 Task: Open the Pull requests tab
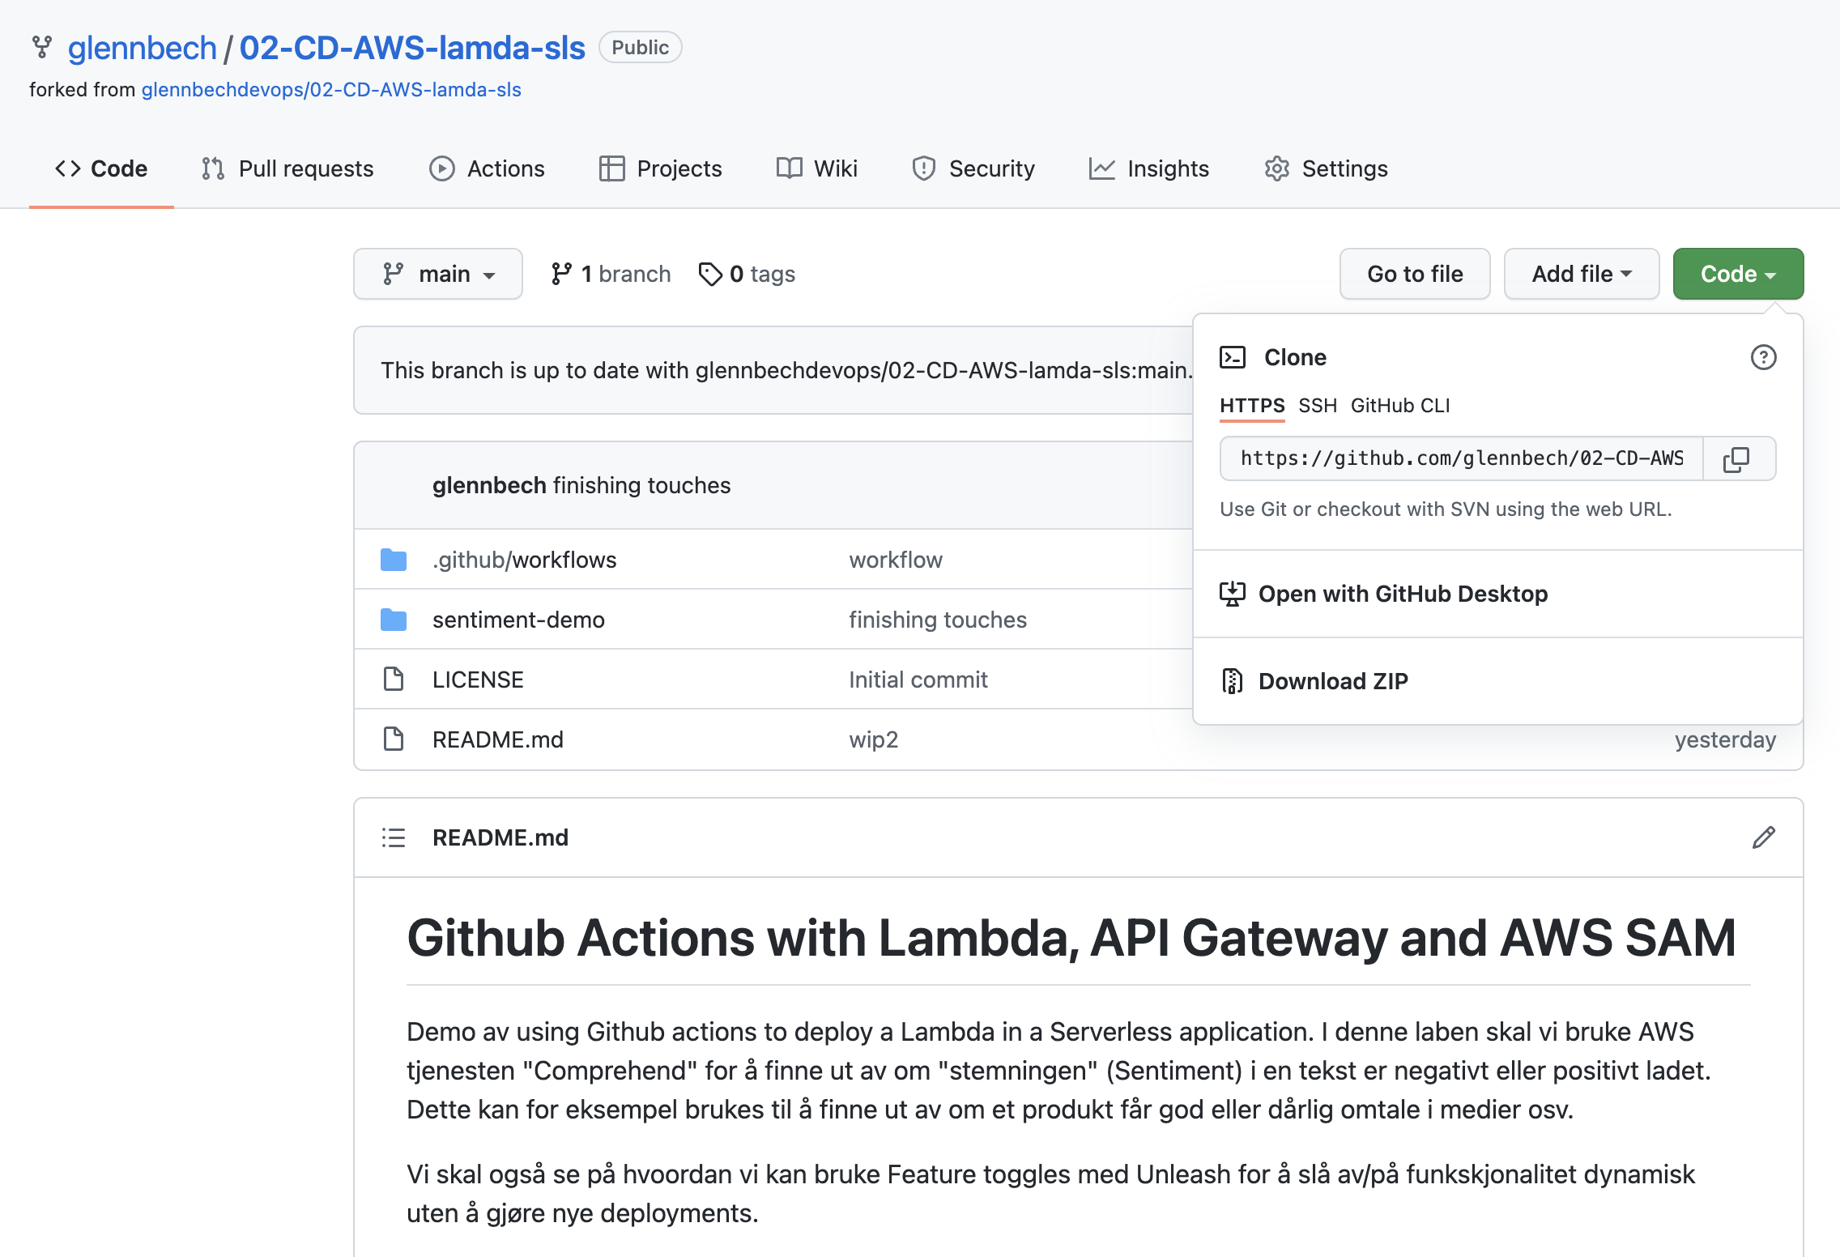pyautogui.click(x=288, y=168)
